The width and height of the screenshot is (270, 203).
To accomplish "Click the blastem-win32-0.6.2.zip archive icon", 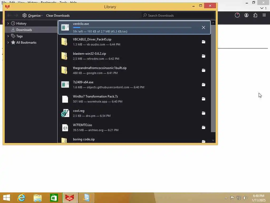I will click(64, 56).
